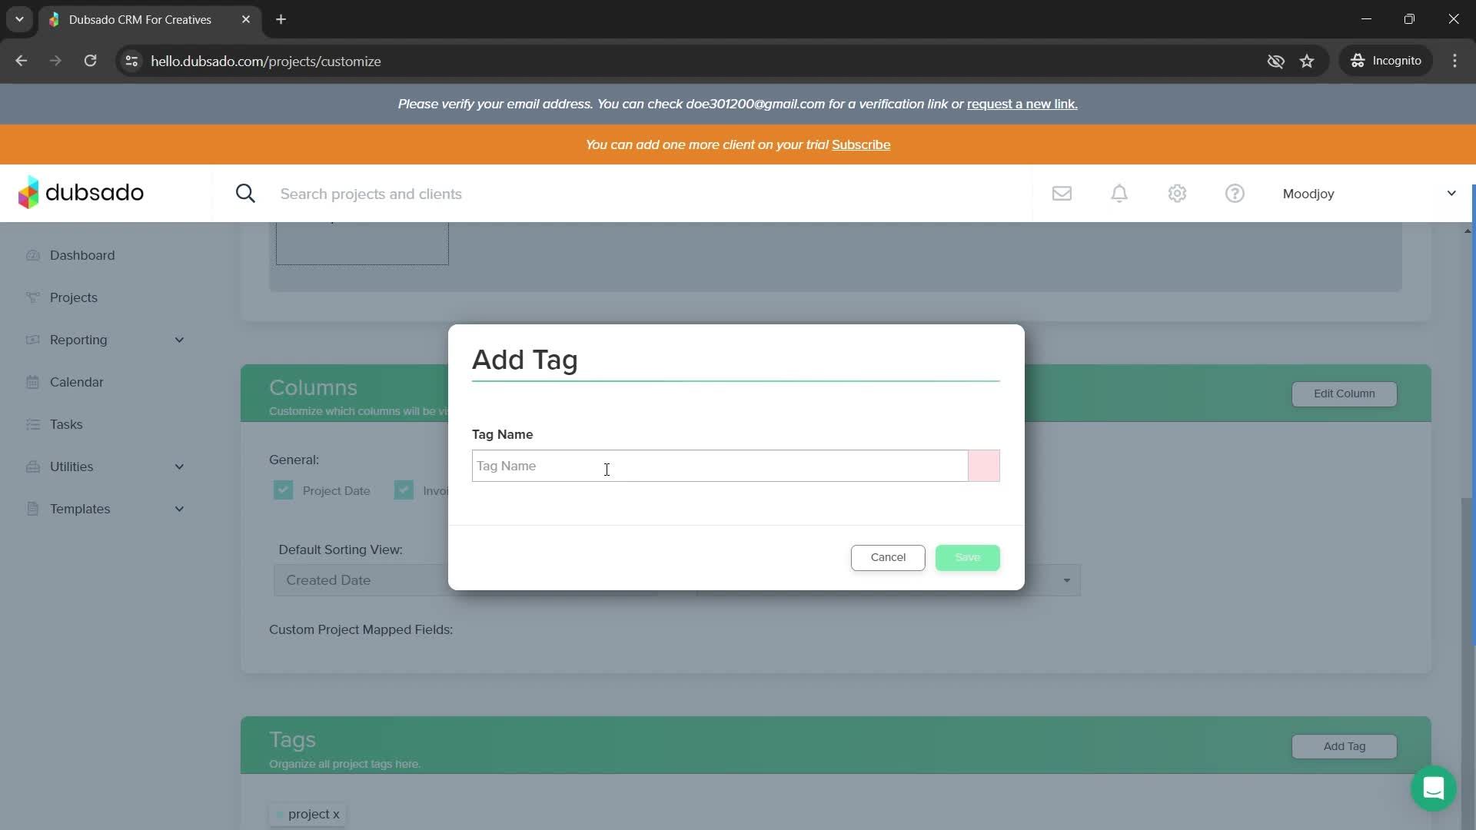Bookmark this page with star icon
Image resolution: width=1476 pixels, height=830 pixels.
click(1307, 61)
